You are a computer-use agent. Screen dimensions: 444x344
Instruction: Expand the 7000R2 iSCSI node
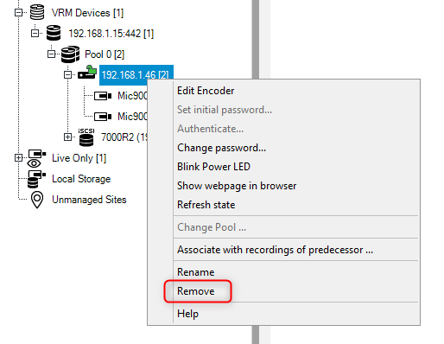point(67,137)
